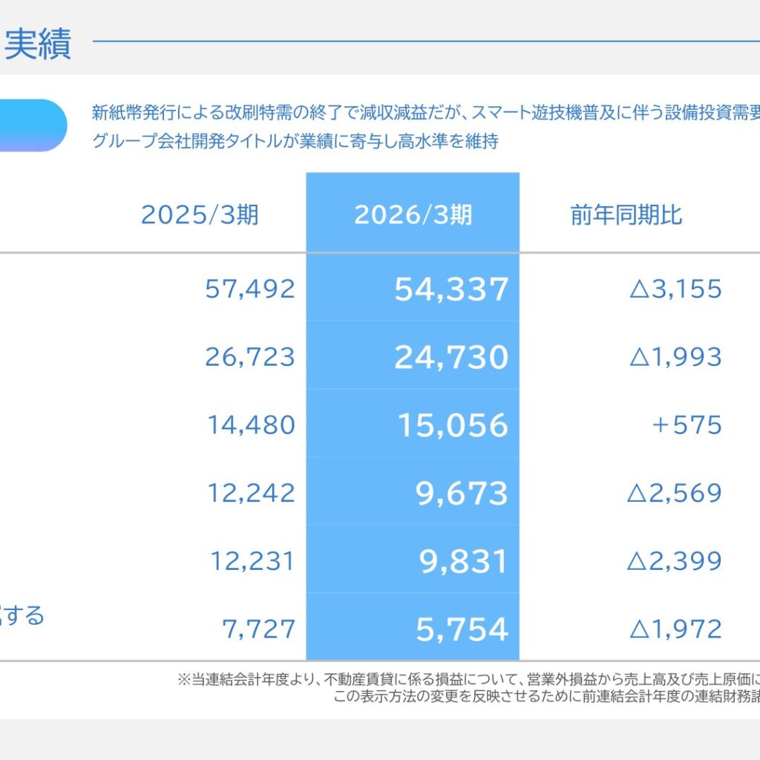This screenshot has width=760, height=760.
Task: Select the value 57,492
Action: click(x=250, y=289)
